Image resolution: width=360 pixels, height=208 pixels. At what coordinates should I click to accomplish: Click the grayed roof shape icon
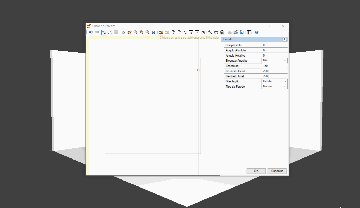click(230, 32)
